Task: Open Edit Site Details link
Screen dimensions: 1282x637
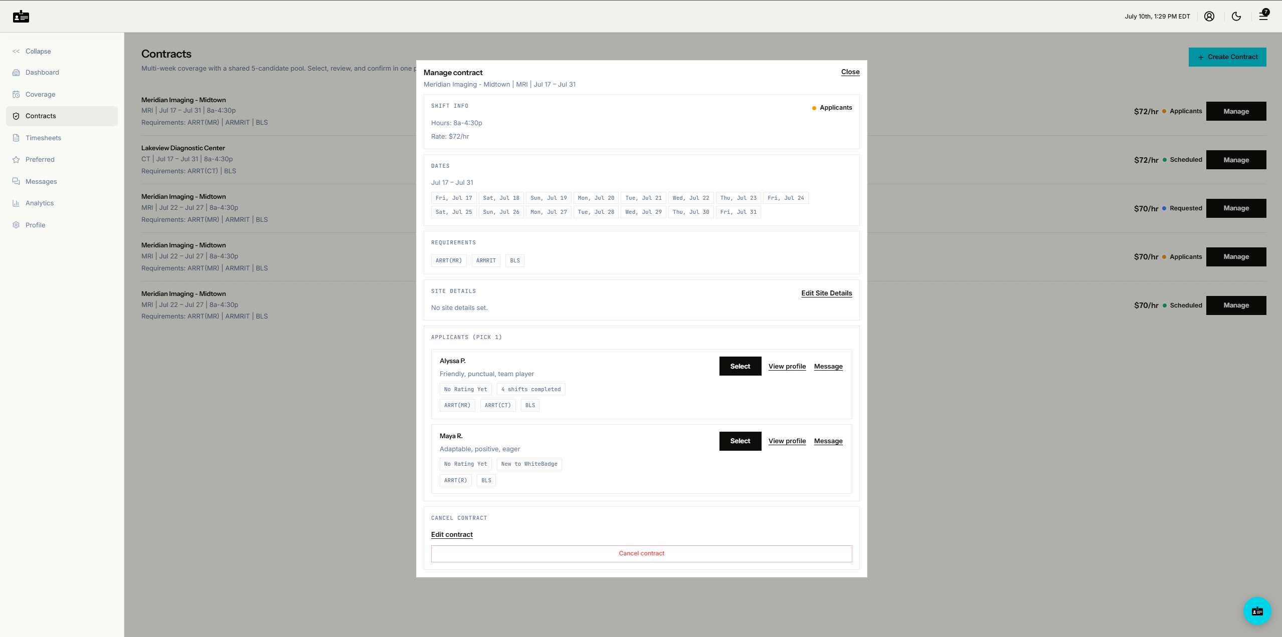Action: tap(827, 293)
